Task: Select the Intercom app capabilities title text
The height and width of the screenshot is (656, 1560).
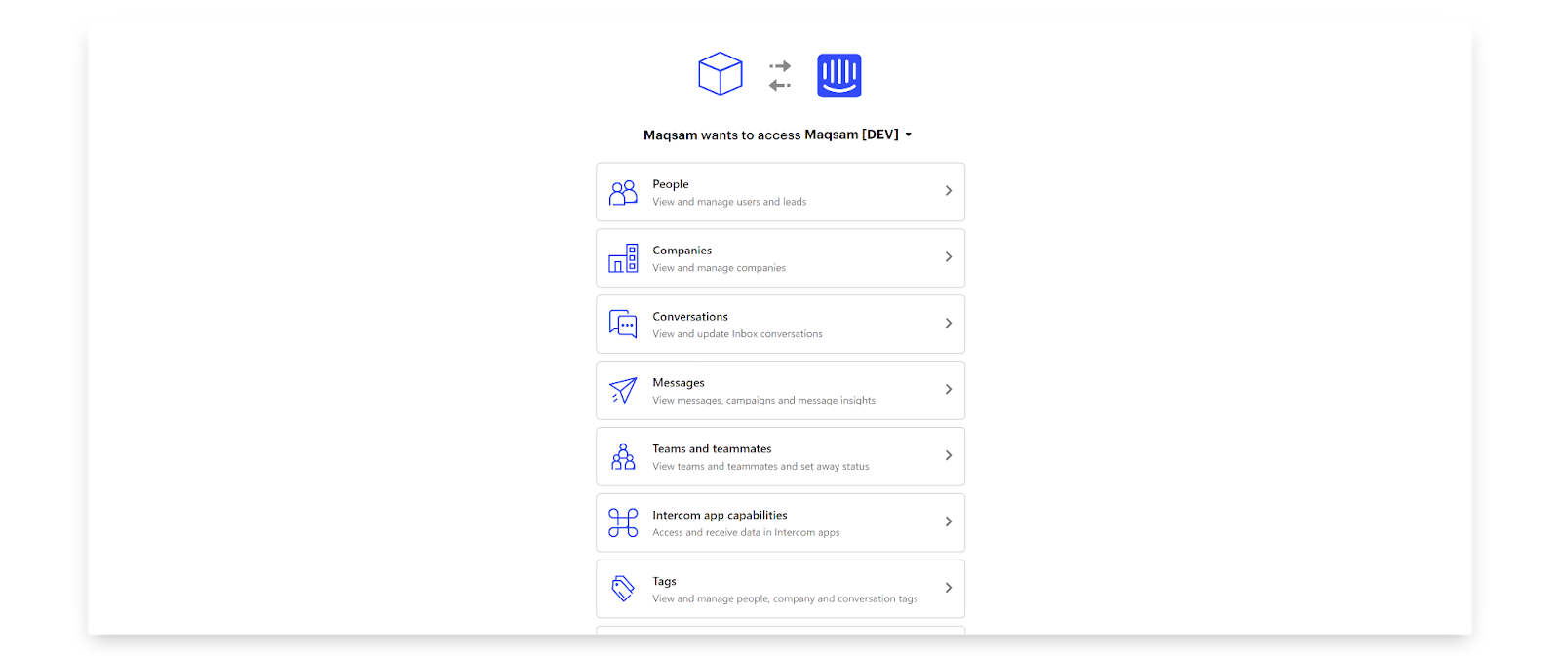Action: tap(720, 515)
